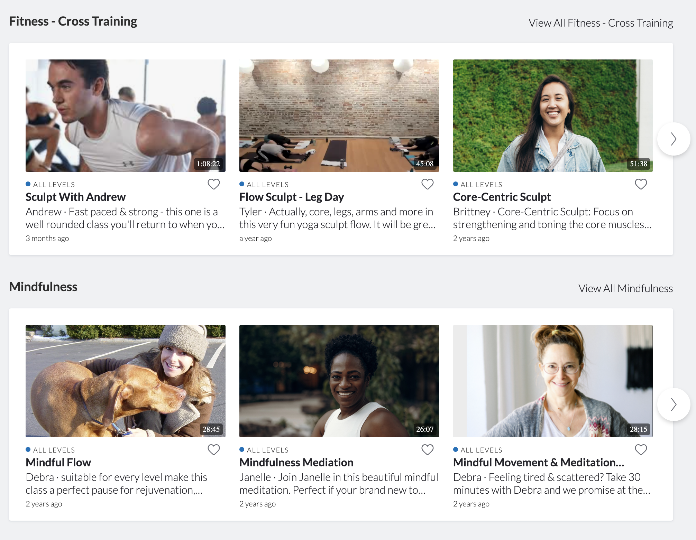Open View All Fitness - Cross Training
The height and width of the screenshot is (540, 696).
pos(601,23)
